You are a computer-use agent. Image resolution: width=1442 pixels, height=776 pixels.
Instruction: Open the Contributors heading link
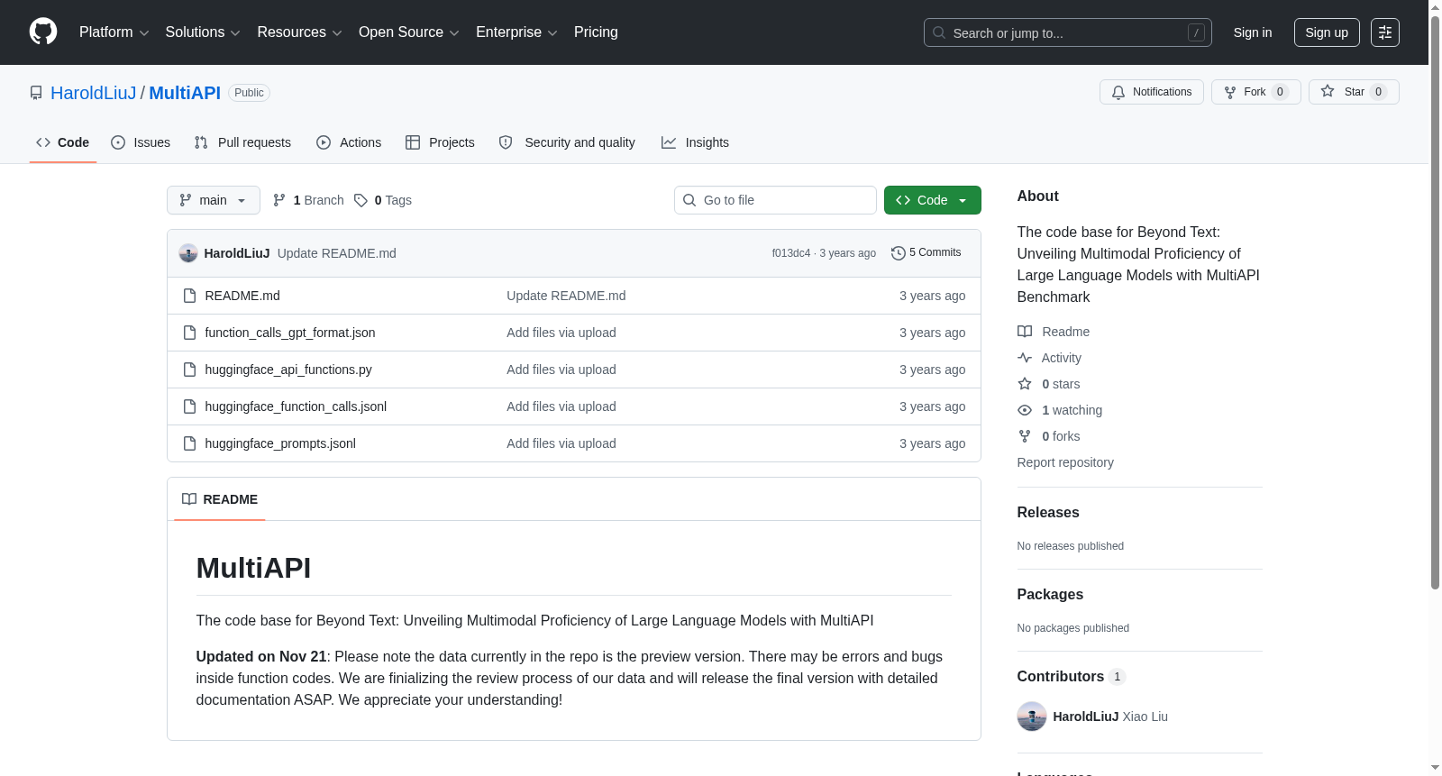1072,677
